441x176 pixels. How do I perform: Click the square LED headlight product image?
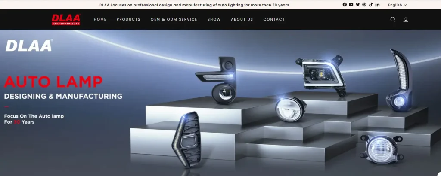[321, 75]
